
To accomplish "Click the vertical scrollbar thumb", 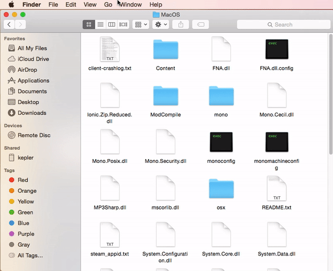I will 331,94.
